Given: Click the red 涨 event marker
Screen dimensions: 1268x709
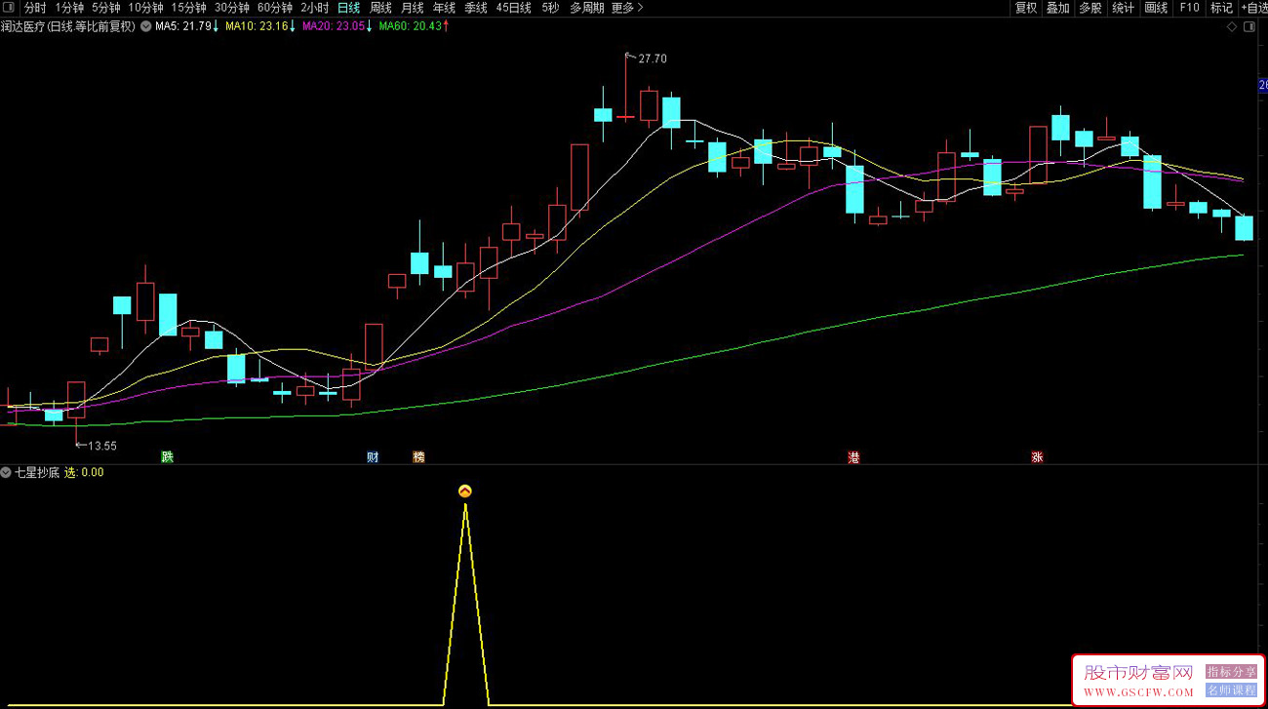Looking at the screenshot, I should pyautogui.click(x=1037, y=456).
